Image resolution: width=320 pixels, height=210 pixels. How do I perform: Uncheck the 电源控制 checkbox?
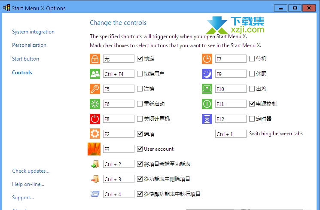(252, 104)
